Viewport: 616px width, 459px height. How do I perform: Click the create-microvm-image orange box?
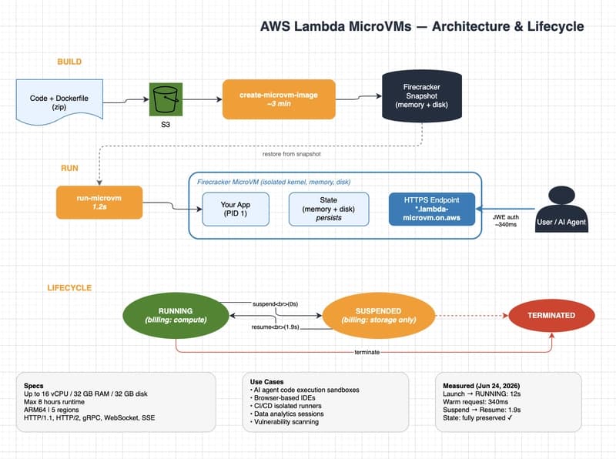coord(279,99)
